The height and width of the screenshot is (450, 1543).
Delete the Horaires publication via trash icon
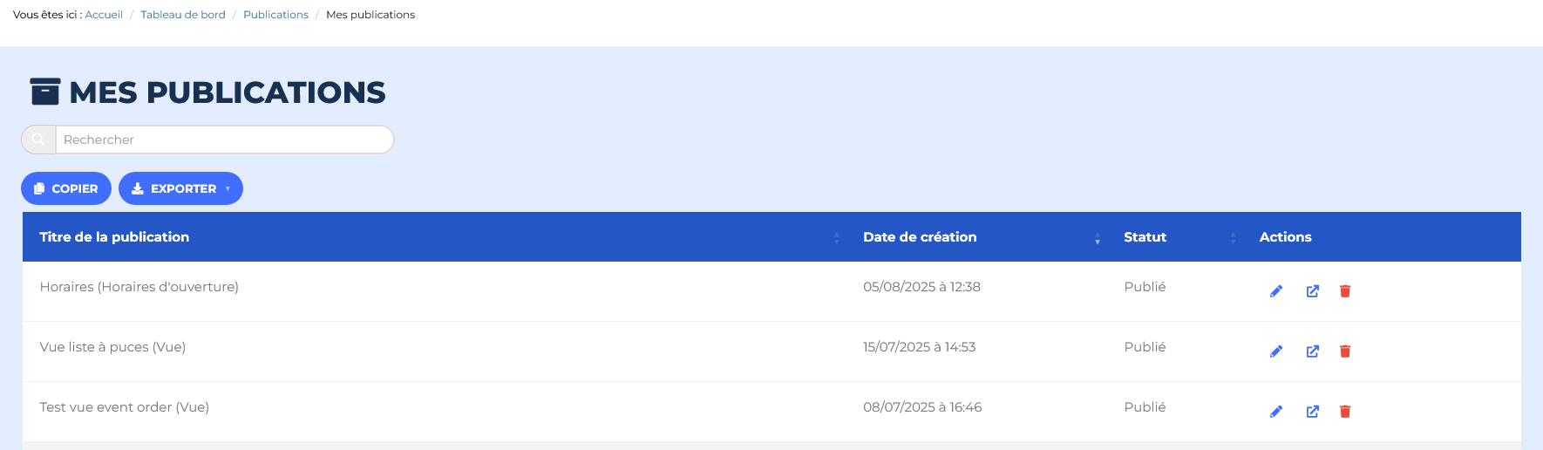click(1345, 291)
